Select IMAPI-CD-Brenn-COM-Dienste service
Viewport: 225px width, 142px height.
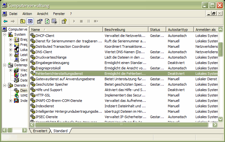click(59, 101)
